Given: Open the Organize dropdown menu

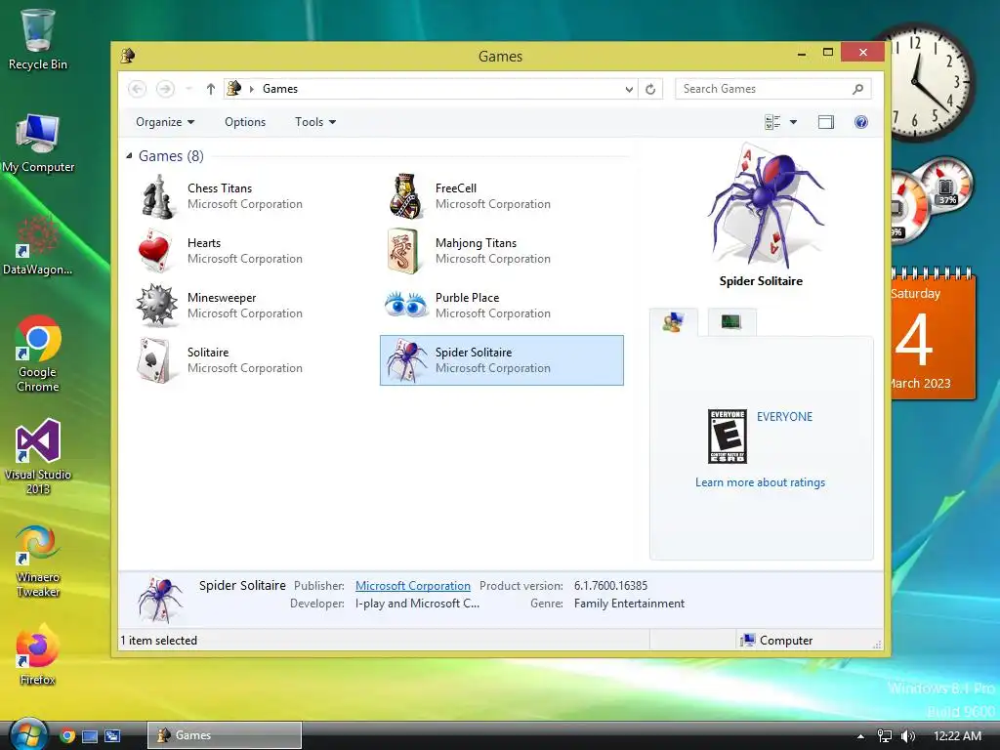Looking at the screenshot, I should click(x=164, y=122).
